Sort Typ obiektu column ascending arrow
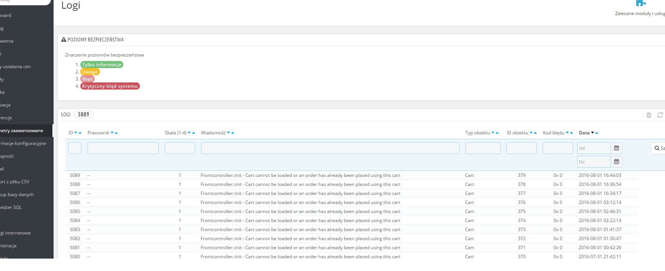This screenshot has width=665, height=271. [497, 133]
